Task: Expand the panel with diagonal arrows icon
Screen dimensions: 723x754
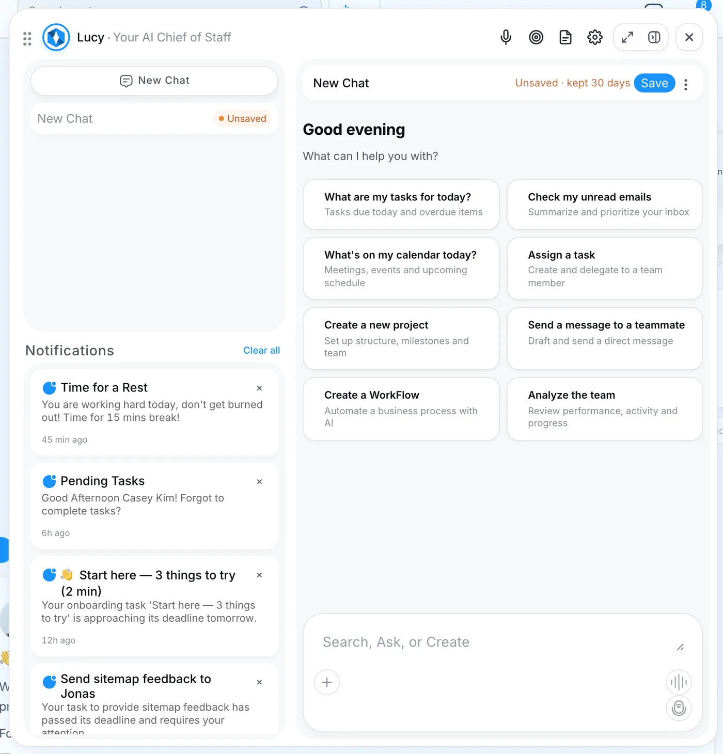Action: (x=627, y=37)
